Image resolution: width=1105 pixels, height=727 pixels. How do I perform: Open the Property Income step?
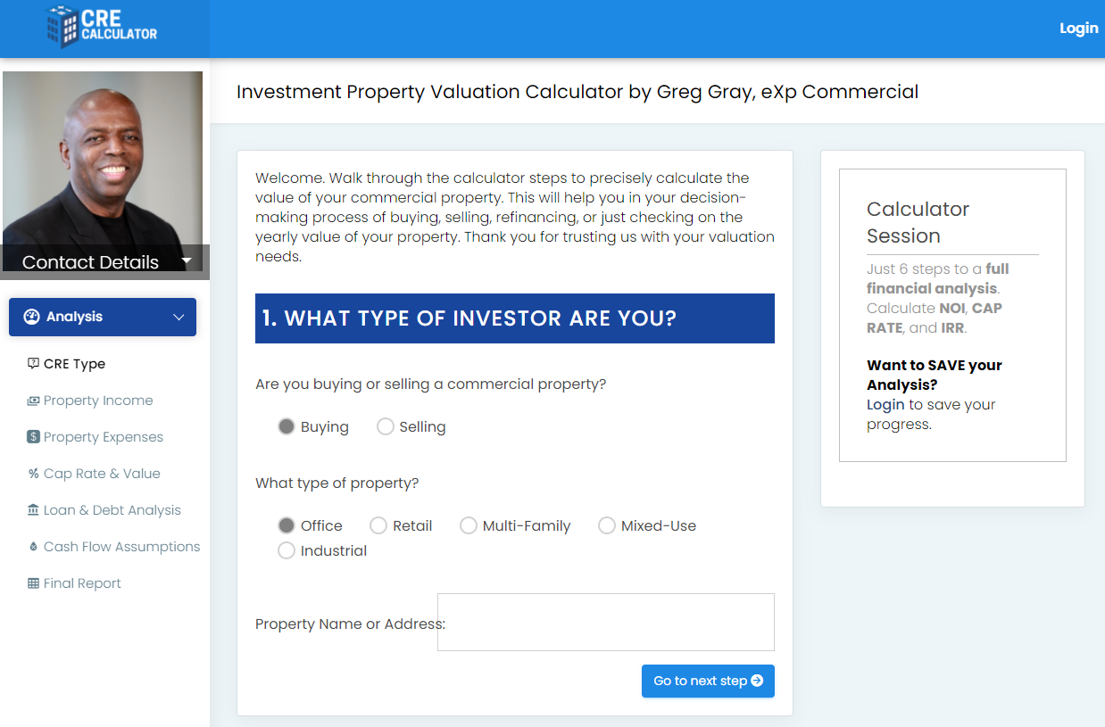pyautogui.click(x=98, y=401)
